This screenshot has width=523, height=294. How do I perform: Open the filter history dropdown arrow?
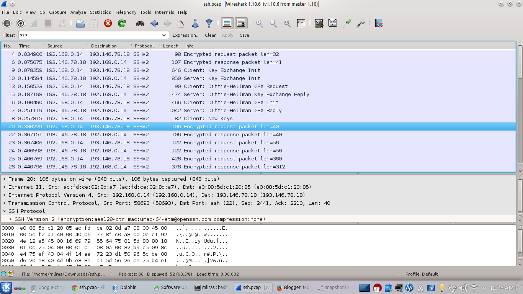[x=165, y=35]
